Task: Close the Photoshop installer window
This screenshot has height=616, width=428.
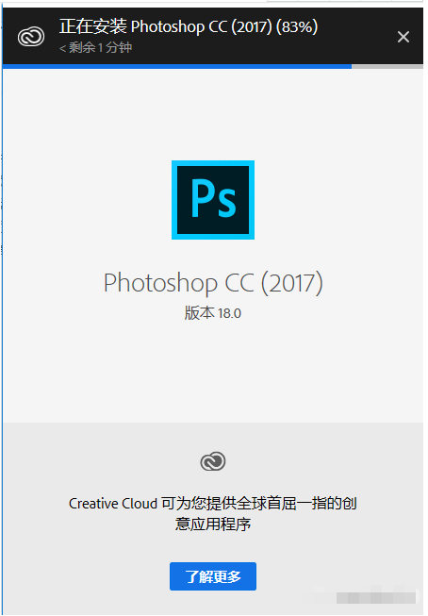Action: tap(403, 37)
